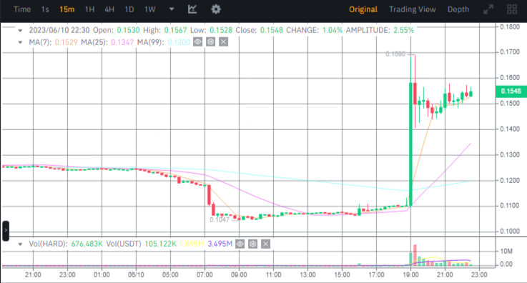
Task: Collapse the MA legend row arrow
Action: click(x=20, y=42)
